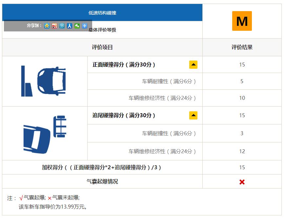Collapse 追尾碰撞得分 section with yellow arrow
The width and height of the screenshot is (285, 219).
click(193, 116)
